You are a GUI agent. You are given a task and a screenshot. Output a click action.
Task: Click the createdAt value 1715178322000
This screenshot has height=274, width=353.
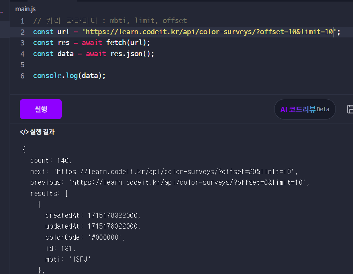(x=113, y=215)
